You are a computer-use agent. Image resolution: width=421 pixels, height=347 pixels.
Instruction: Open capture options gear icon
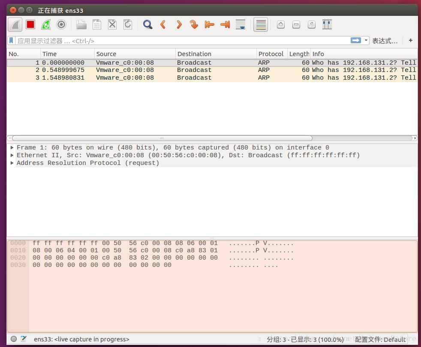coord(61,25)
